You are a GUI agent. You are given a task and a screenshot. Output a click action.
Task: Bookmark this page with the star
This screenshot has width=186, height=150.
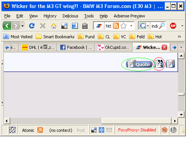point(123,26)
